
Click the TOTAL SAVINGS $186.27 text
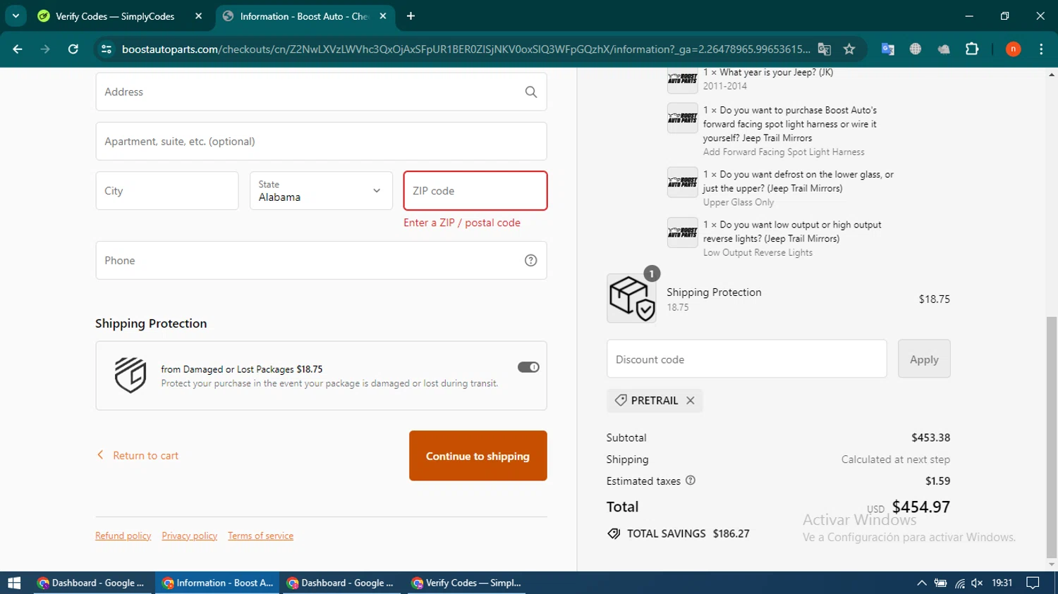[688, 533]
